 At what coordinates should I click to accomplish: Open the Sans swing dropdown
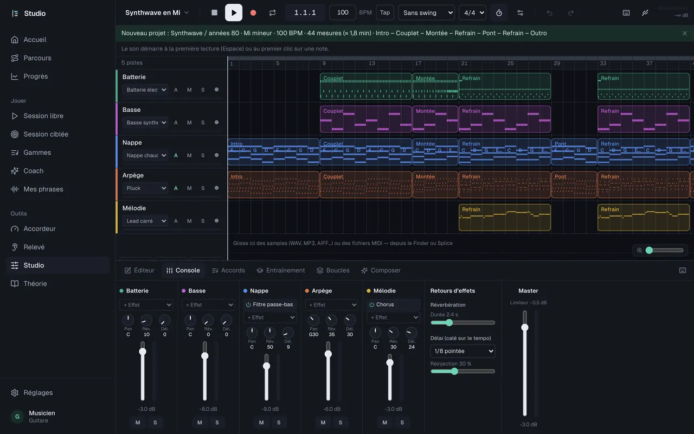coord(426,12)
